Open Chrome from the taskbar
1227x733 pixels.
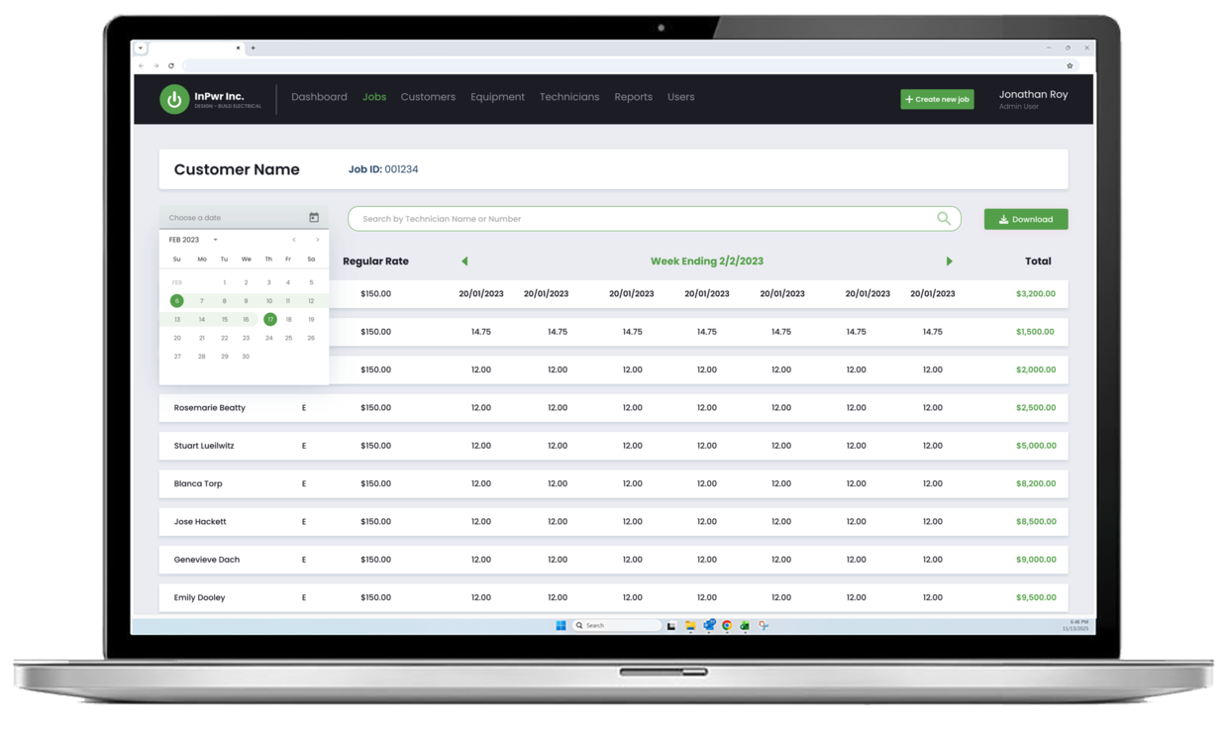tap(727, 626)
